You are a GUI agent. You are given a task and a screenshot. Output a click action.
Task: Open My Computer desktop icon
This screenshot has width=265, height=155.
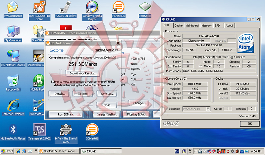[x=13, y=34]
